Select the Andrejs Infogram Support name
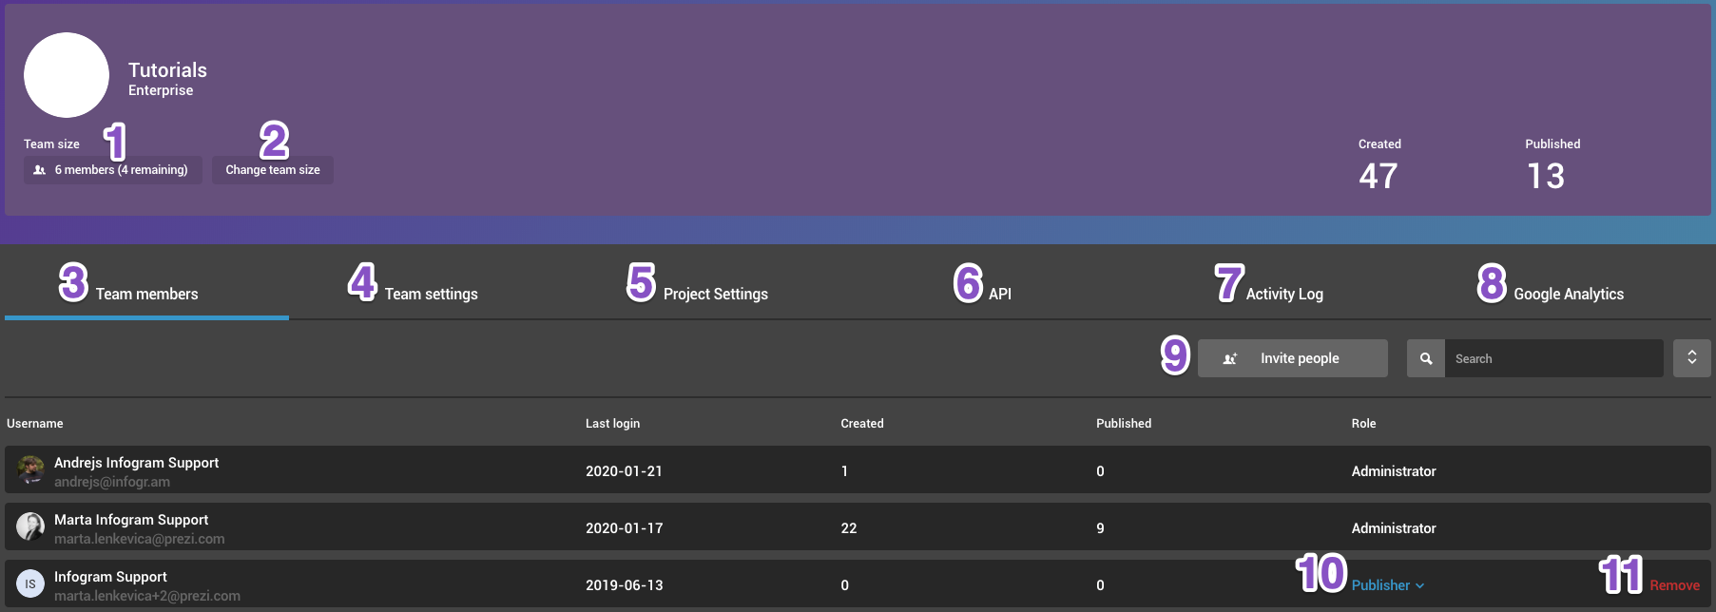 click(x=136, y=463)
